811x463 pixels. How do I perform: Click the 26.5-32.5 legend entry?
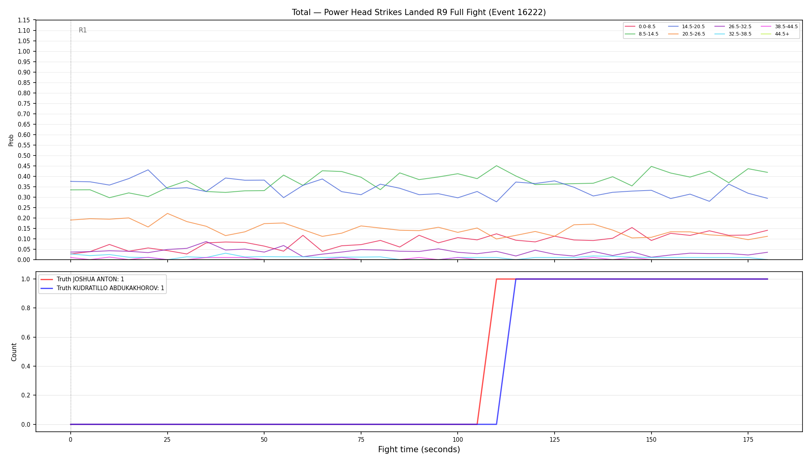733,27
